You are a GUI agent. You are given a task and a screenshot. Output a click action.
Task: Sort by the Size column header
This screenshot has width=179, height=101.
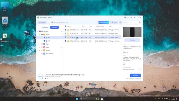click(83, 26)
